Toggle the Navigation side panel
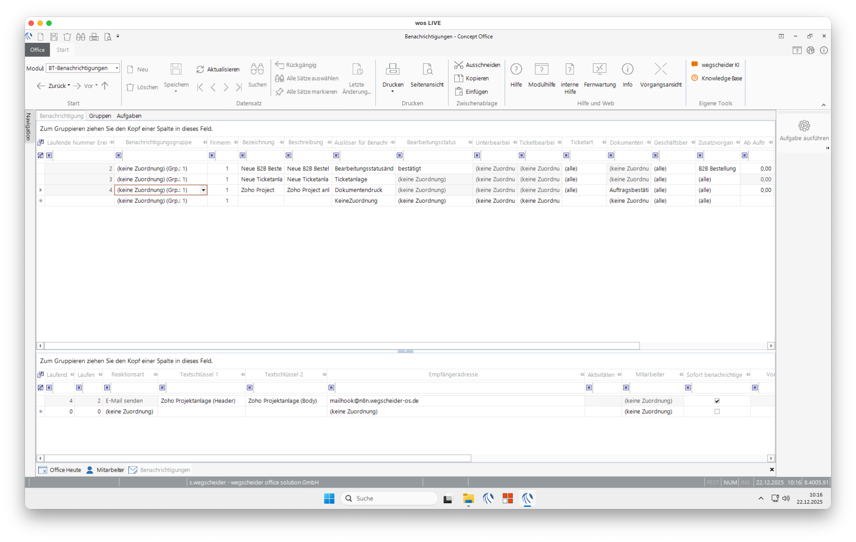The width and height of the screenshot is (856, 542). (29, 127)
